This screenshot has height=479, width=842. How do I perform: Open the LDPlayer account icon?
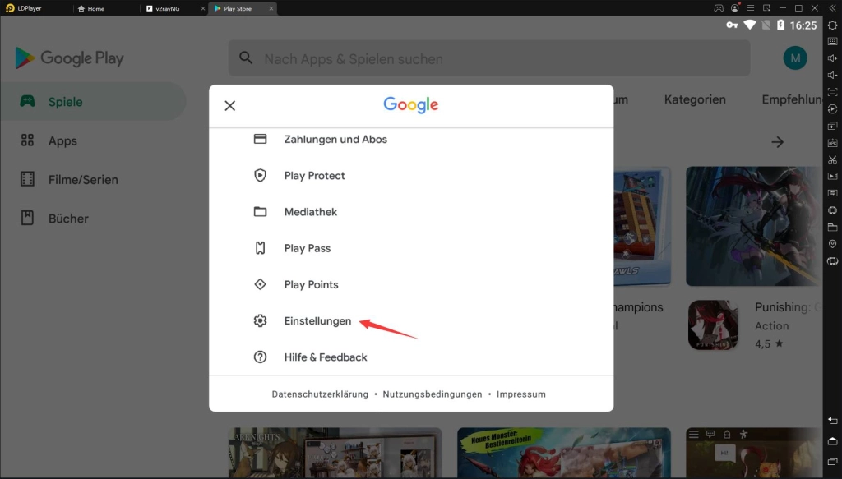[x=734, y=8]
